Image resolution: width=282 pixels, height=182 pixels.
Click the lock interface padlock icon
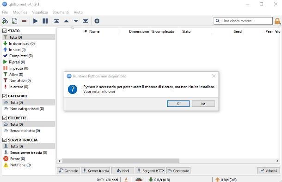click(x=277, y=21)
